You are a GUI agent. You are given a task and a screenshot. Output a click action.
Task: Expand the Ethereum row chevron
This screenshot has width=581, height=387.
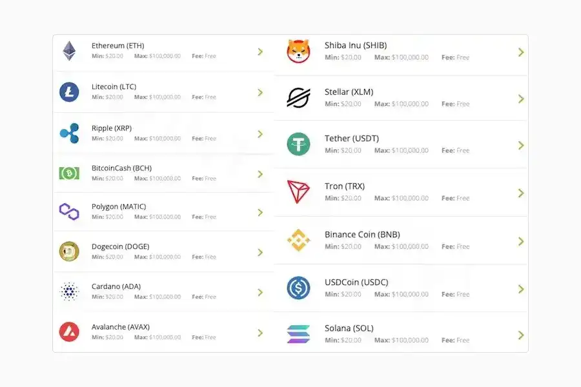pos(260,52)
